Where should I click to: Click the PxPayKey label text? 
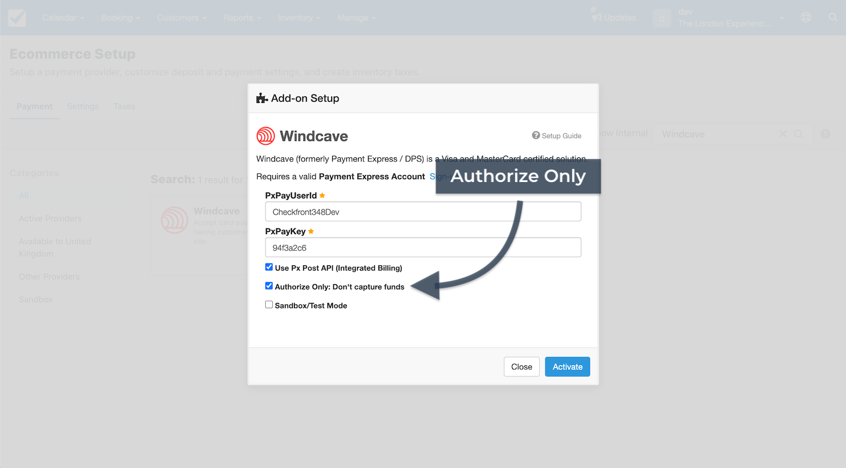[x=285, y=231]
